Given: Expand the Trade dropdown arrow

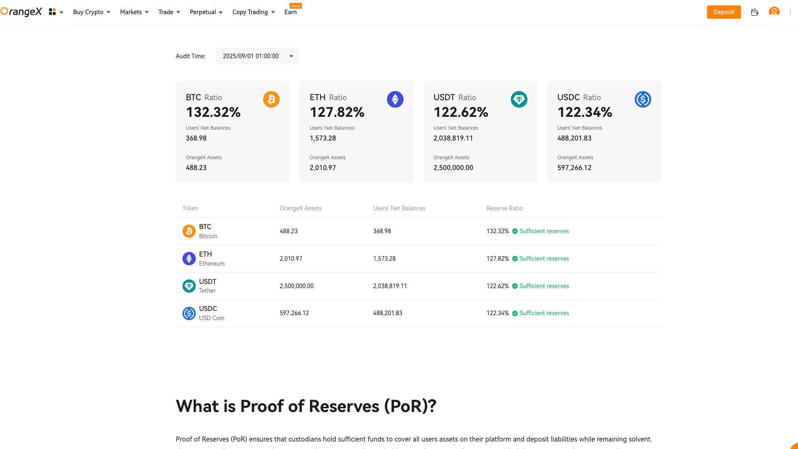Looking at the screenshot, I should tap(178, 12).
